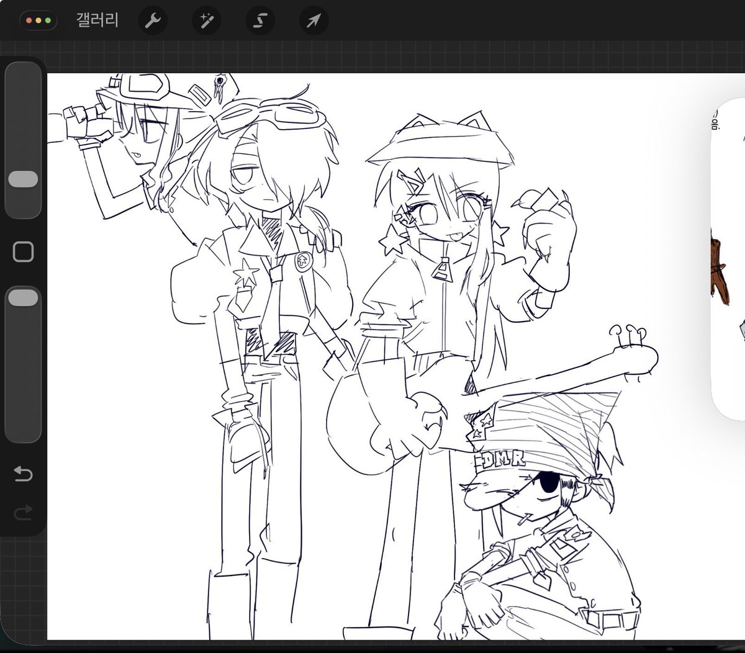Click the brush size slider handle
The width and height of the screenshot is (745, 653).
(23, 179)
